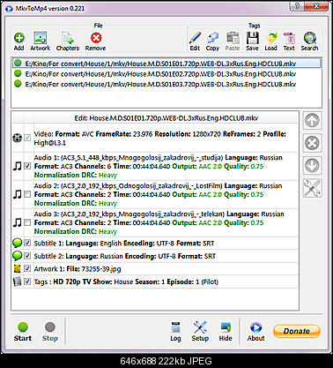Screen dimensions: 333x368
Task: Start the conversion
Action: click(23, 332)
